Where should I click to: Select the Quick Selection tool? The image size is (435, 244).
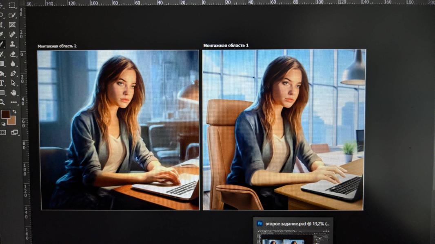coord(12,15)
